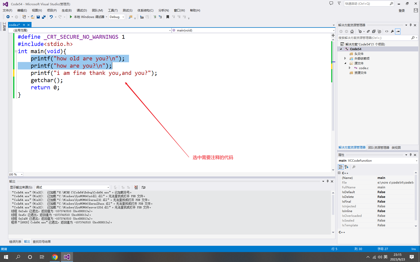Toggle auto-hide pin on Properties panel
This screenshot has width=420, height=262.
[410, 155]
